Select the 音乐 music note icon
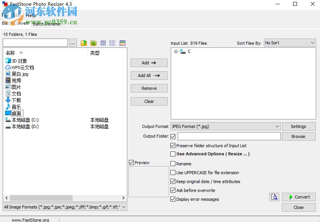 tap(8, 106)
